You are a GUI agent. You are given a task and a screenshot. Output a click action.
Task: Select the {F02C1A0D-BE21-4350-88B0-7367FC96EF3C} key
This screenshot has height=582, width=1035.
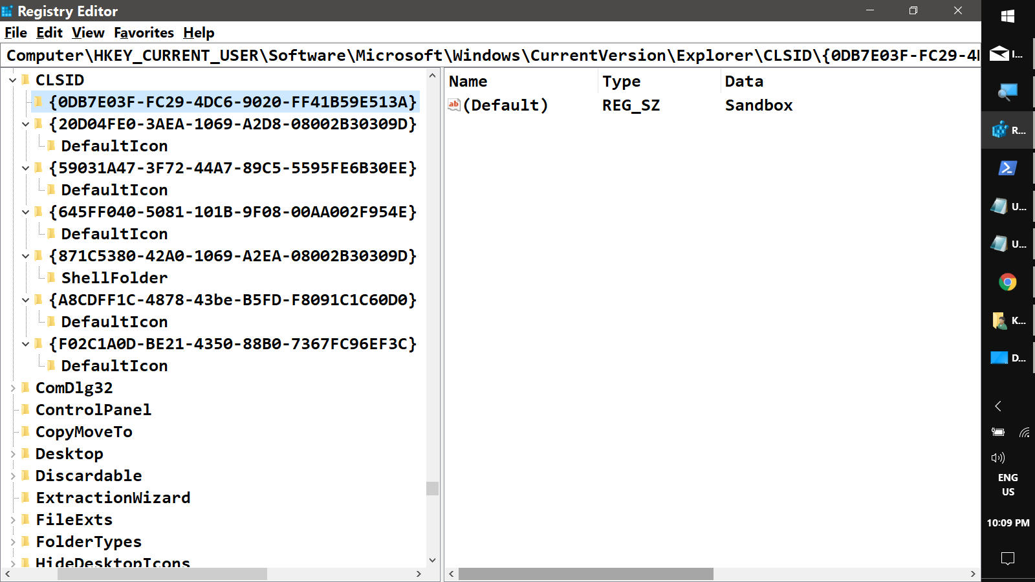[233, 344]
